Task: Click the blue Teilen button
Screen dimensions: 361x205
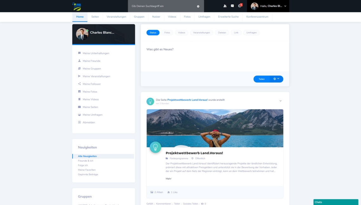Action: point(262,79)
